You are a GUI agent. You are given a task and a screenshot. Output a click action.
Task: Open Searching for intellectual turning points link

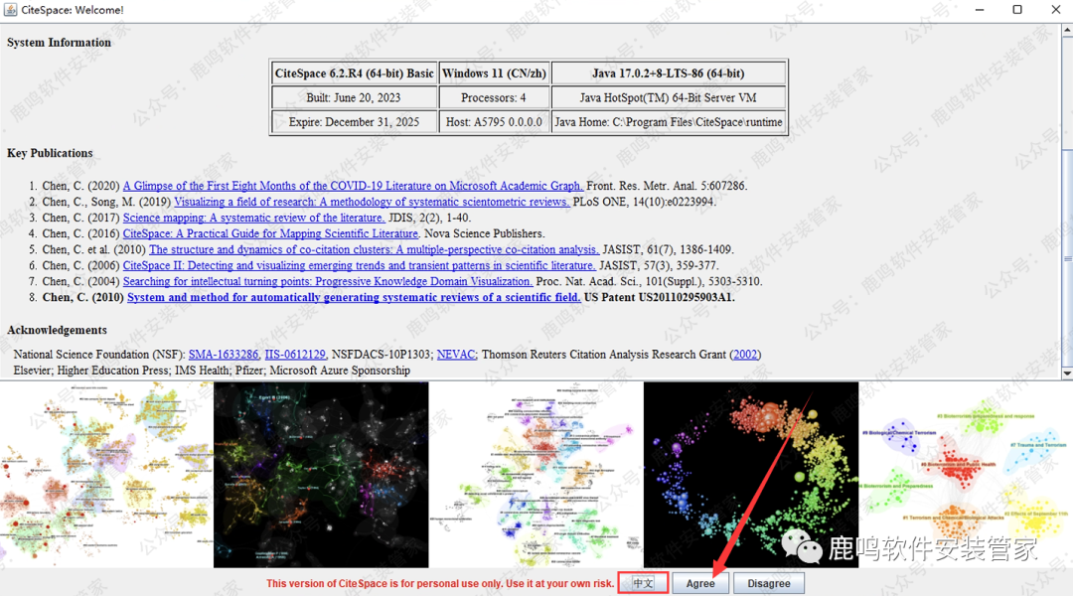pos(327,281)
